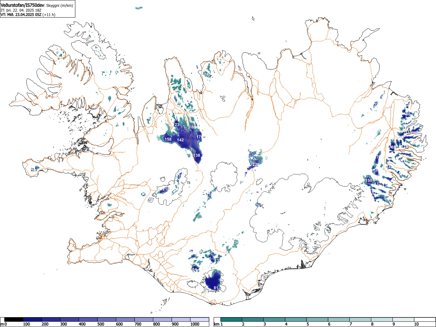Select the 900–1000 m pale swatch
Screen dimensions: 436x327
click(x=181, y=320)
